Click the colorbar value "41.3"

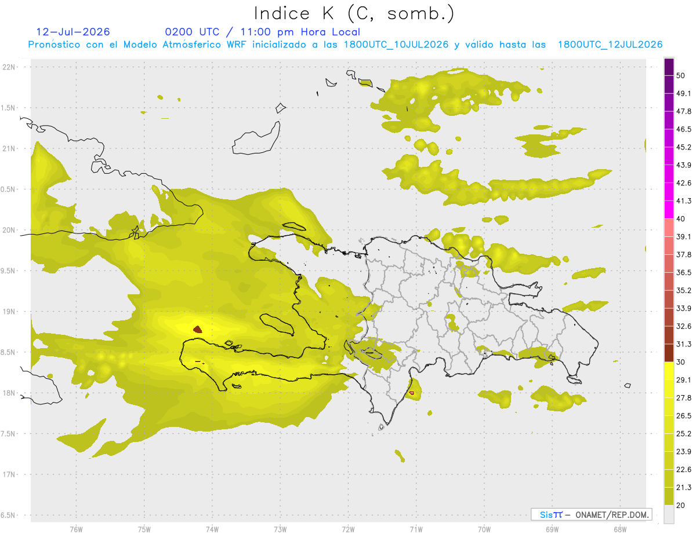click(684, 201)
